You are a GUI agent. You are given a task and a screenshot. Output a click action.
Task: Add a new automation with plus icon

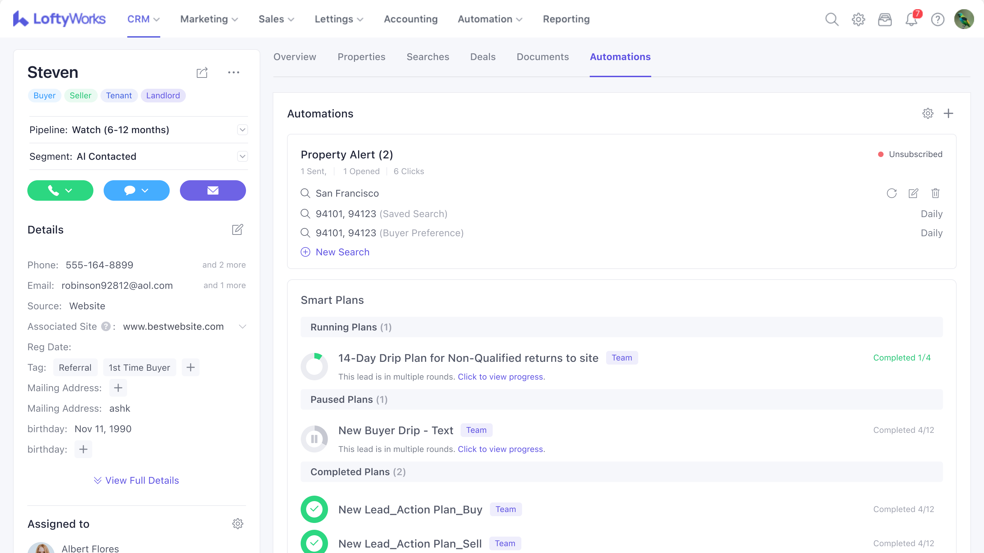[948, 114]
